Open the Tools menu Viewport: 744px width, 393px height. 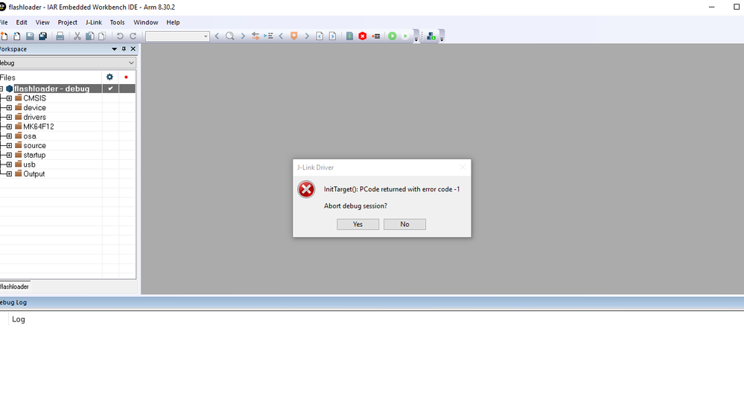pos(117,22)
